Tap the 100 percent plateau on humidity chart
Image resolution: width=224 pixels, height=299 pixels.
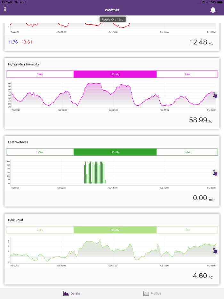point(94,84)
